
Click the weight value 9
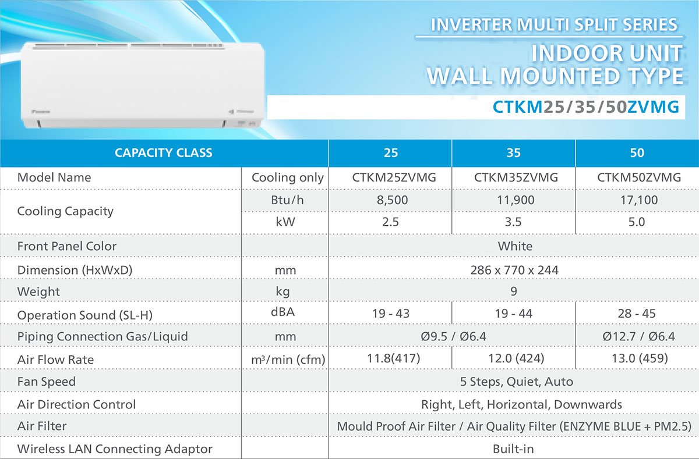(514, 291)
